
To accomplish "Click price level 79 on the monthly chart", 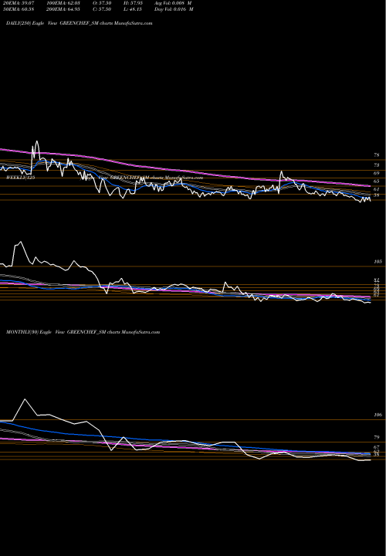I will pyautogui.click(x=377, y=438).
